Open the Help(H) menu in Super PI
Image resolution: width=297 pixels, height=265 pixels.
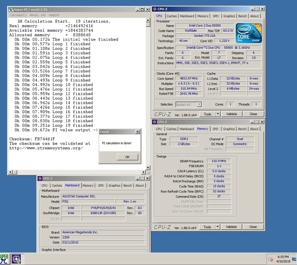[x=54, y=15]
